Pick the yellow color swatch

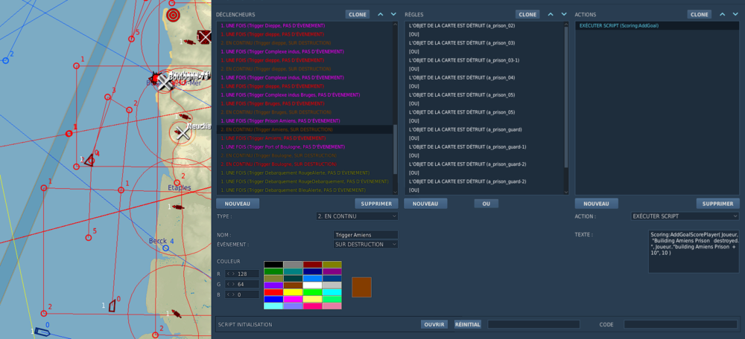[x=293, y=292]
